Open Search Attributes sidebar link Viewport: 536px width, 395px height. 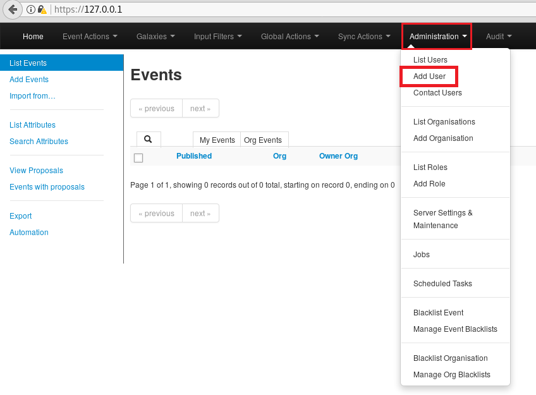point(39,142)
